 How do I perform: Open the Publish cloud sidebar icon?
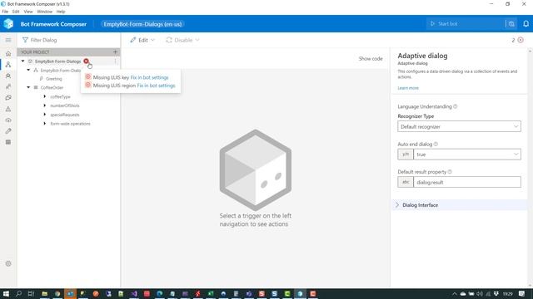pos(8,120)
